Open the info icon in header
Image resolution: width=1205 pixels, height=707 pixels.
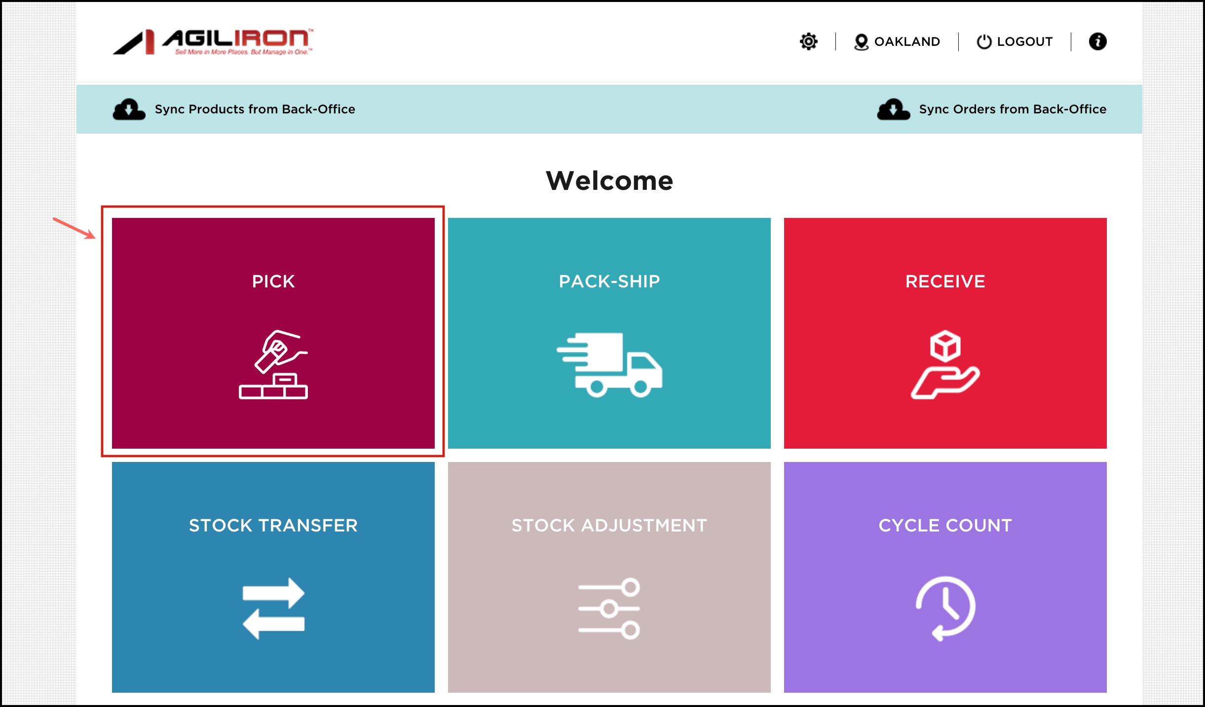pos(1097,41)
